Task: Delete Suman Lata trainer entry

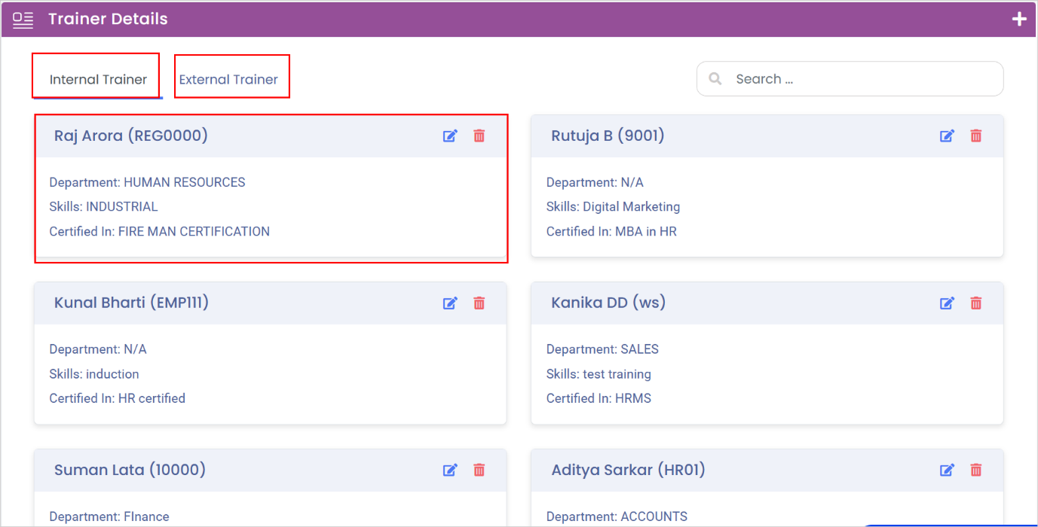Action: 479,470
